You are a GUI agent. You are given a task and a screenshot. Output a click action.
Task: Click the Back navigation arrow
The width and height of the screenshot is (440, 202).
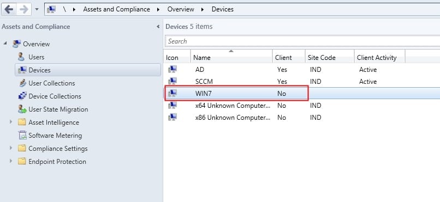(9, 9)
